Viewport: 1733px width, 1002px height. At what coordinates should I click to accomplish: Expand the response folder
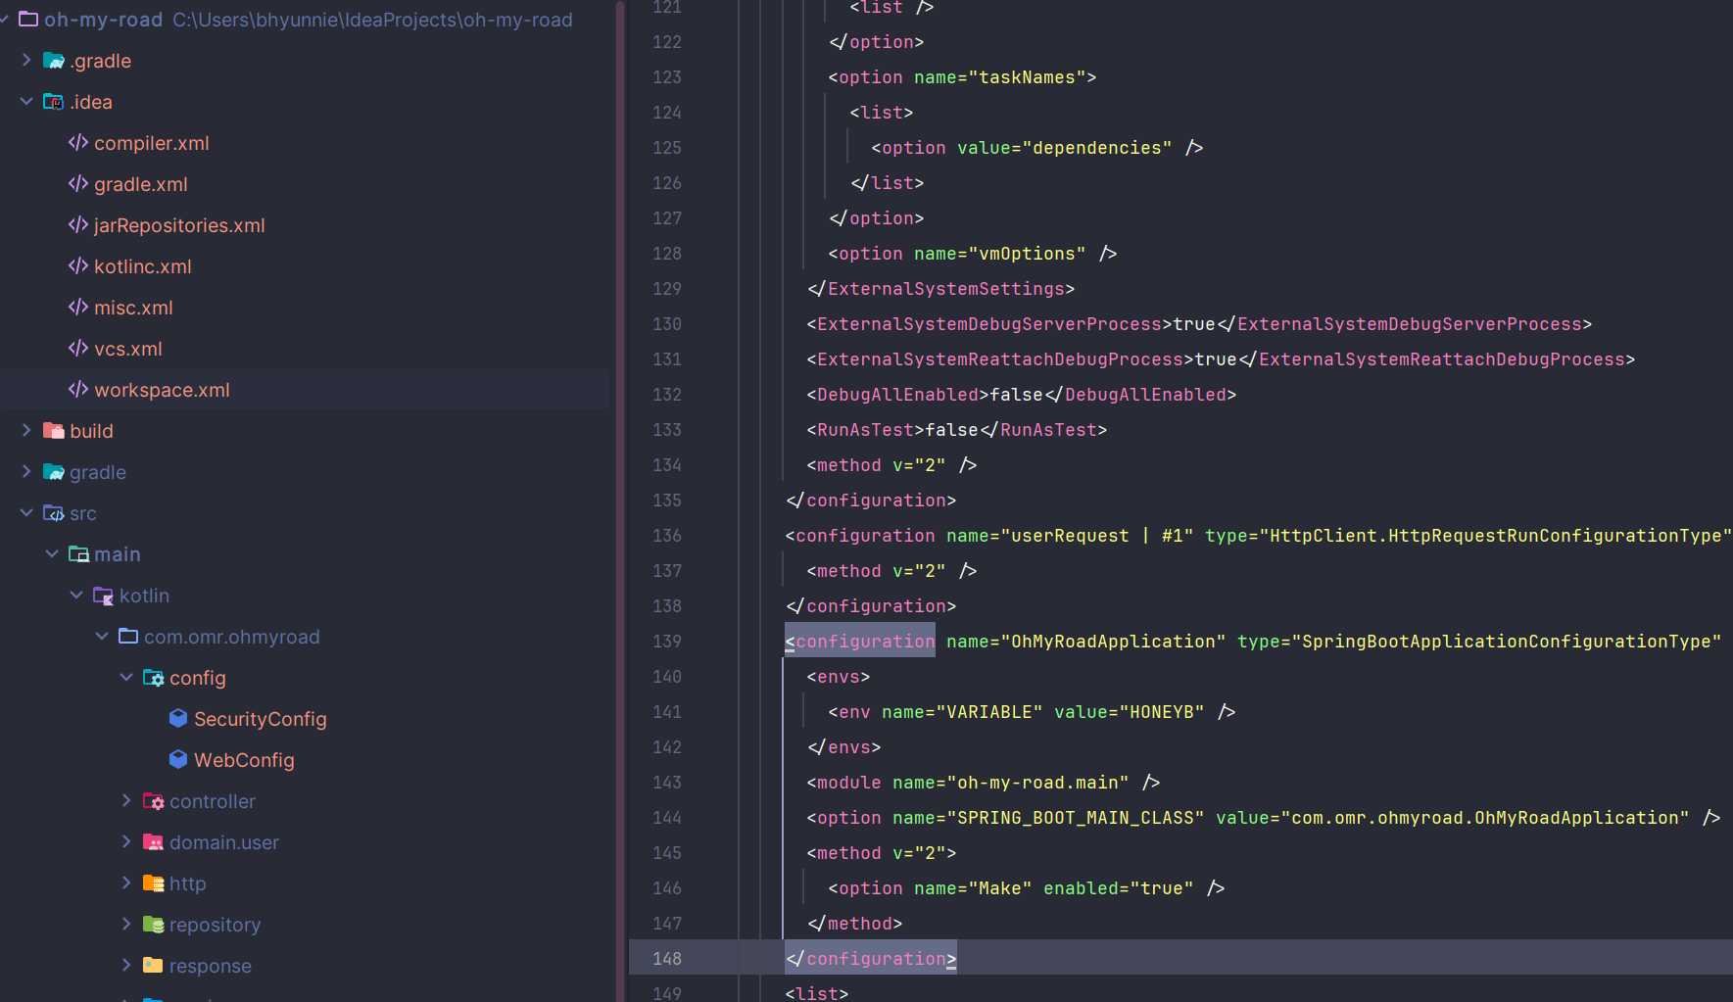(126, 966)
